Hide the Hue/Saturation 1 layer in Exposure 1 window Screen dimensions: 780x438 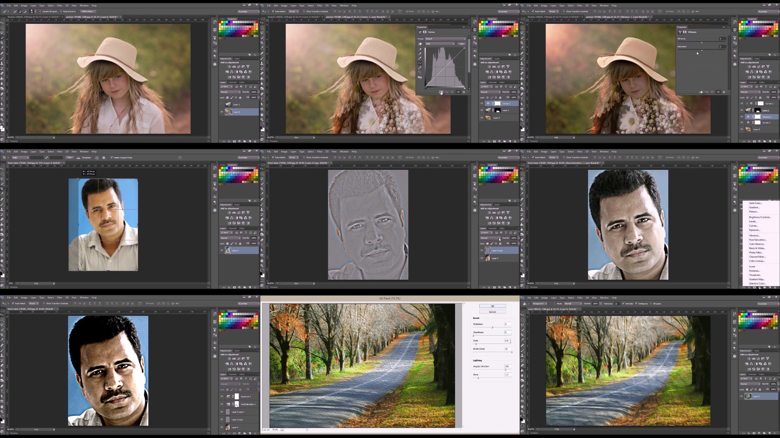tap(222, 404)
